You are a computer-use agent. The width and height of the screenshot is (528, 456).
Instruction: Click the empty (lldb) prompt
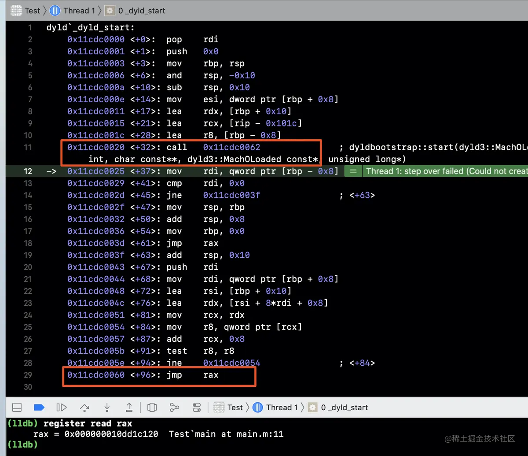point(22,445)
